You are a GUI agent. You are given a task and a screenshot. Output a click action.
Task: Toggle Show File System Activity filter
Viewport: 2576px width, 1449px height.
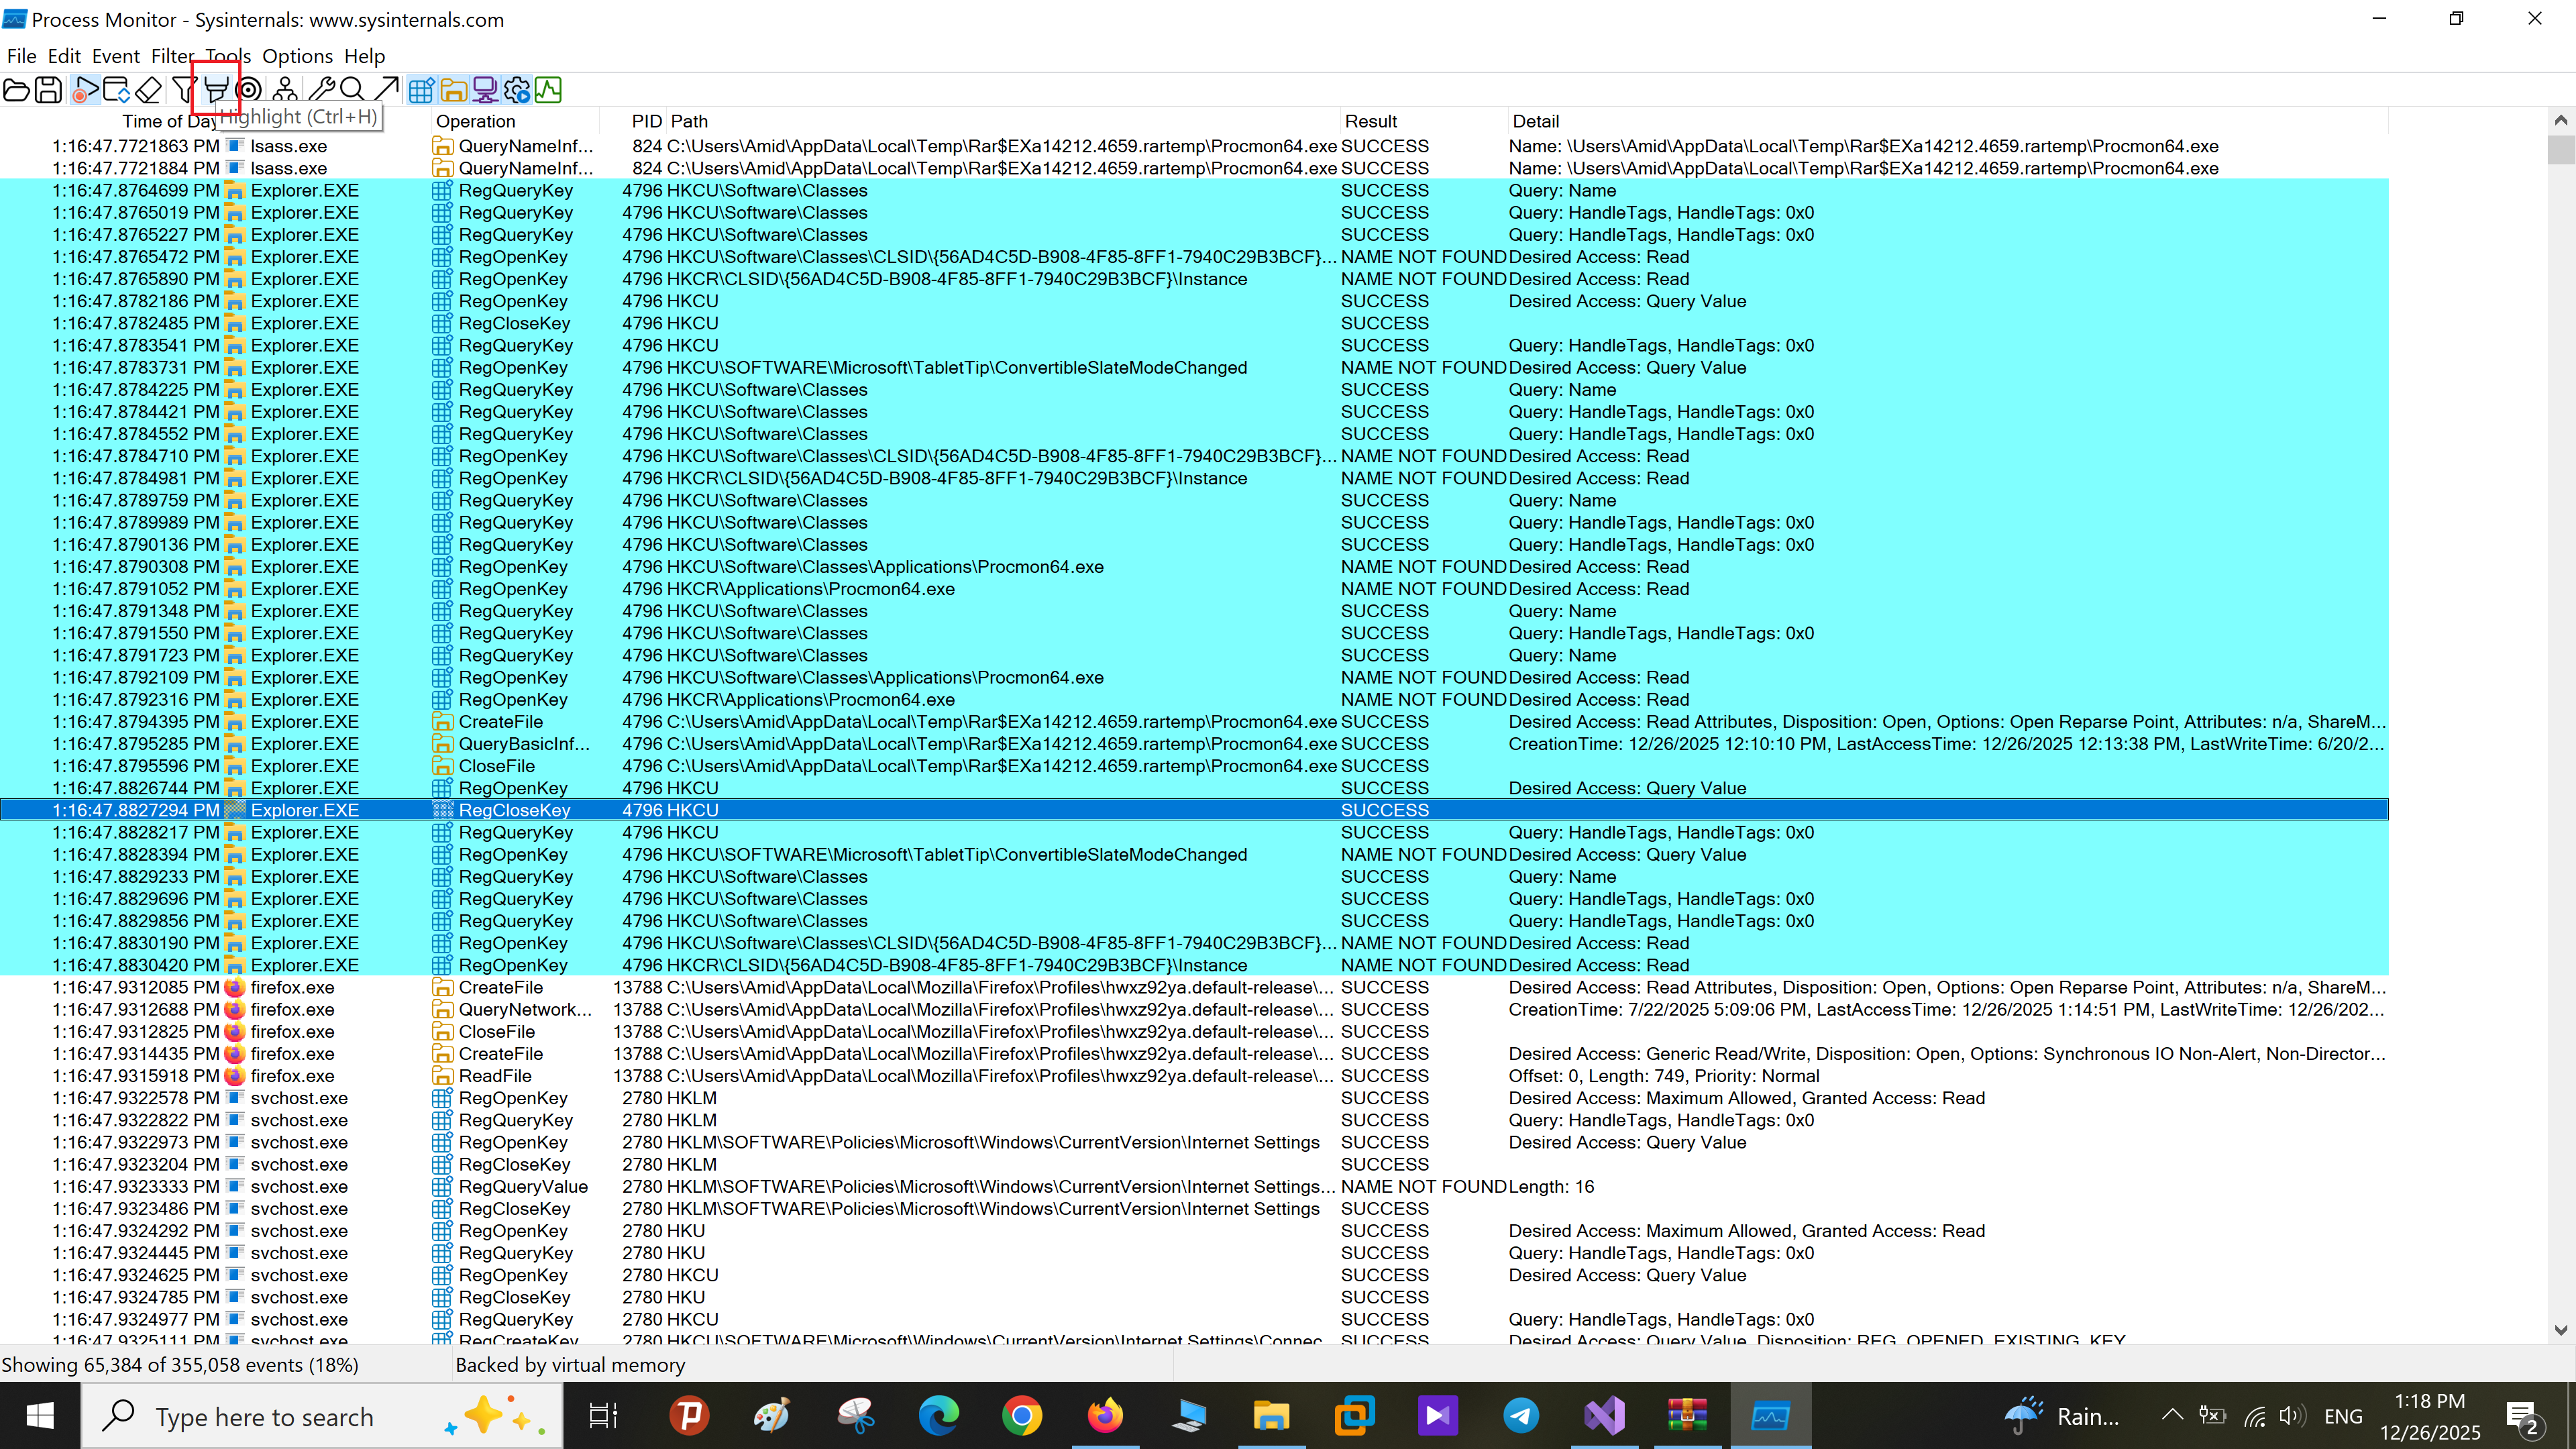(x=453, y=90)
